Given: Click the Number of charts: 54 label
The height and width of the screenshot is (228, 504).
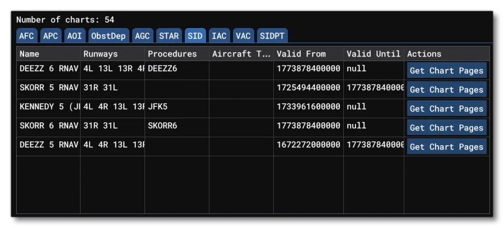Looking at the screenshot, I should (66, 20).
